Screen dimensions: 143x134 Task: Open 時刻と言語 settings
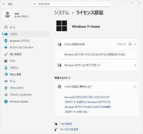[x=26, y=74]
